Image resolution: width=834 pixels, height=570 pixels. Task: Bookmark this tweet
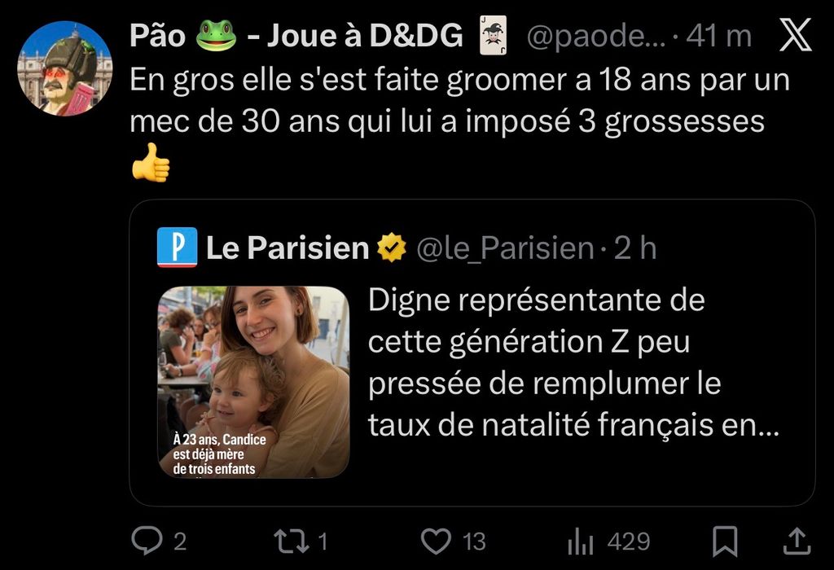pos(725,541)
